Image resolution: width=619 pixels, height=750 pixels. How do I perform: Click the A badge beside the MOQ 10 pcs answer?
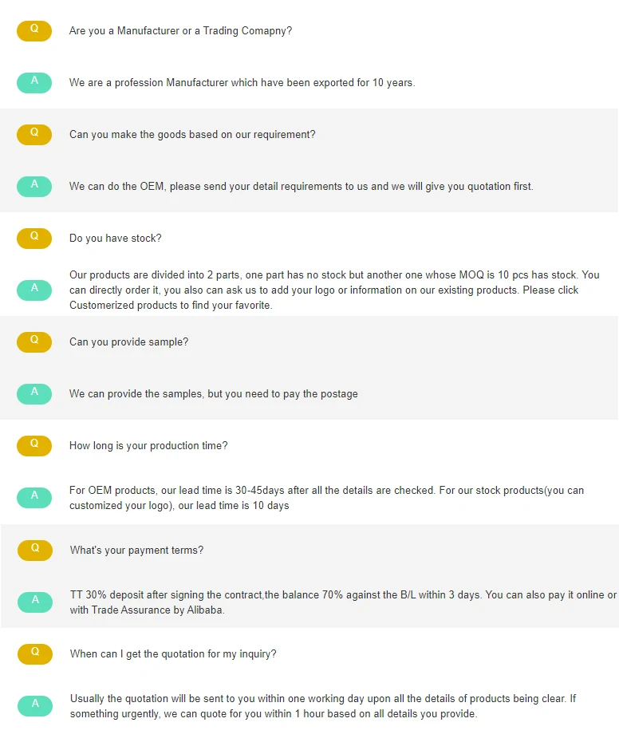tap(34, 290)
